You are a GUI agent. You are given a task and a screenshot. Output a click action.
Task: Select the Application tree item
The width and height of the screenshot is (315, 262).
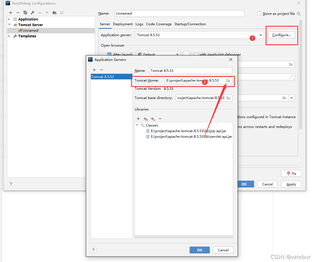click(28, 19)
